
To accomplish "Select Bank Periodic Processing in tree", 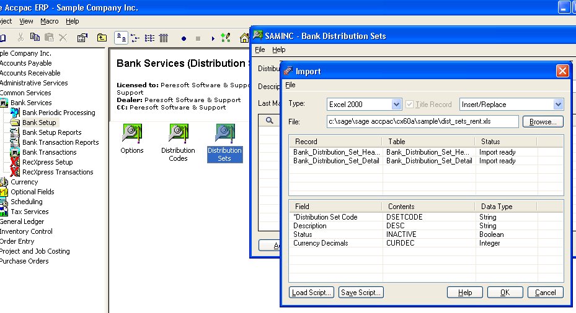I will [58, 113].
